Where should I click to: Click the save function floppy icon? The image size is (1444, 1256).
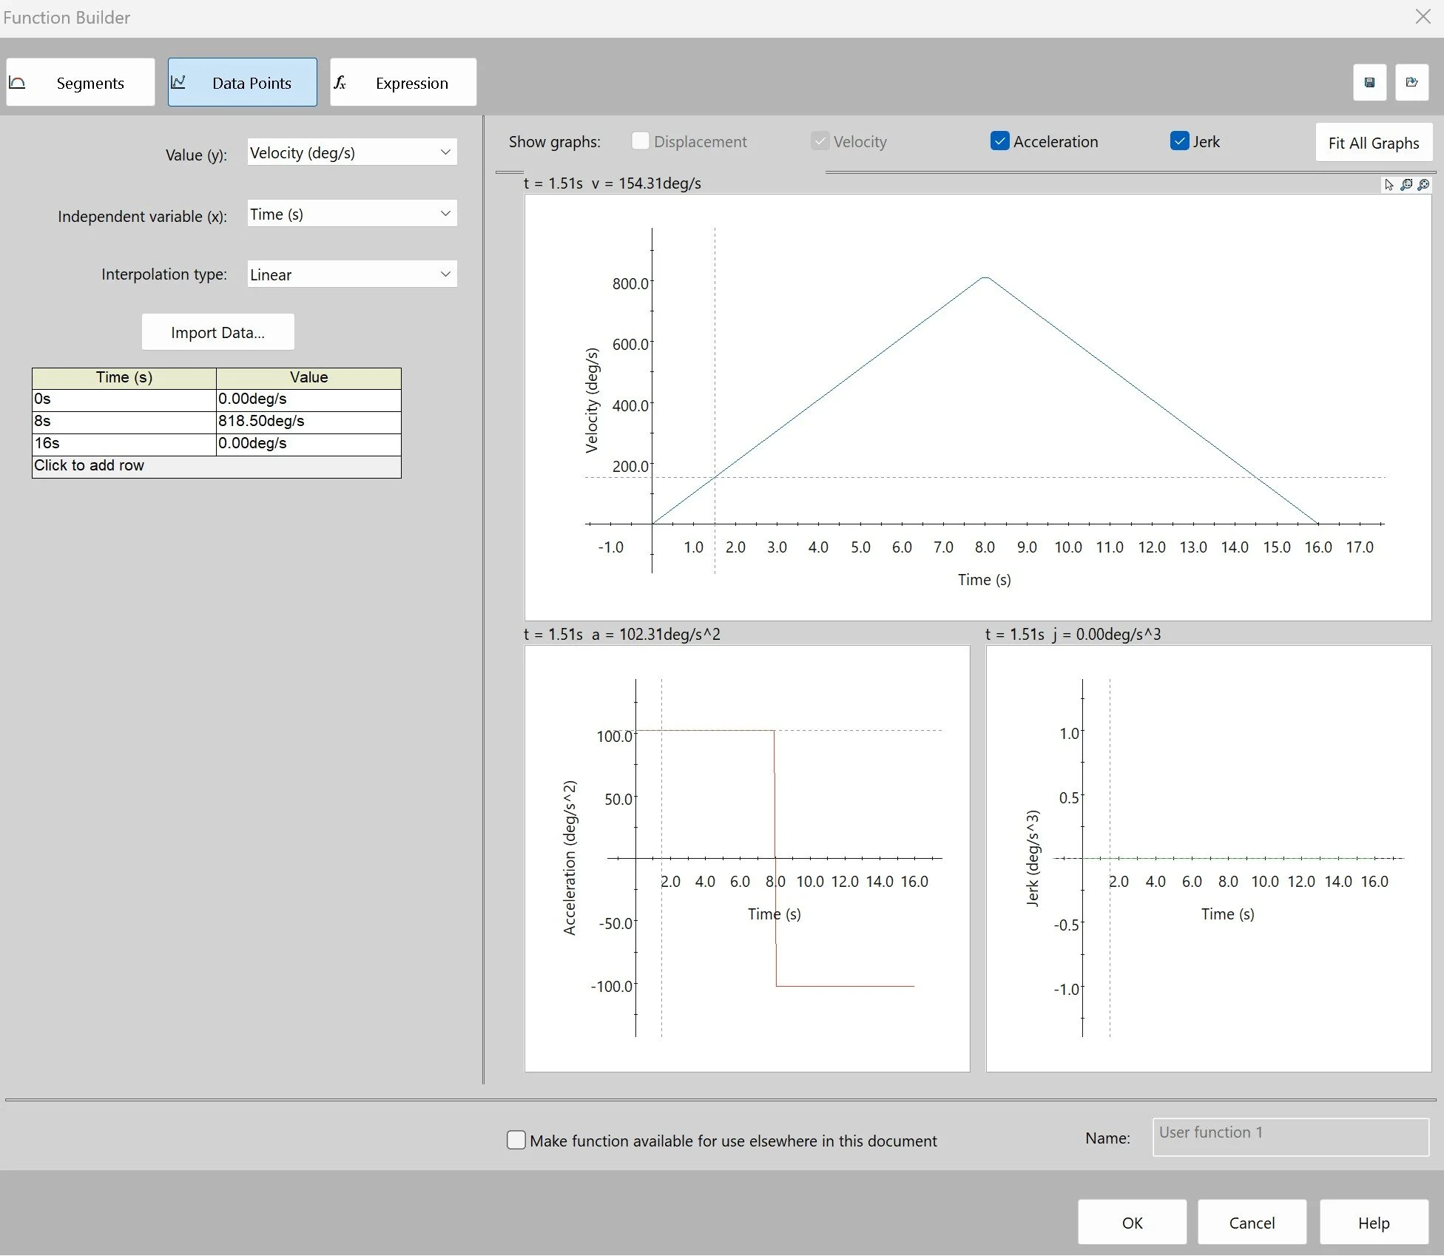[1369, 83]
